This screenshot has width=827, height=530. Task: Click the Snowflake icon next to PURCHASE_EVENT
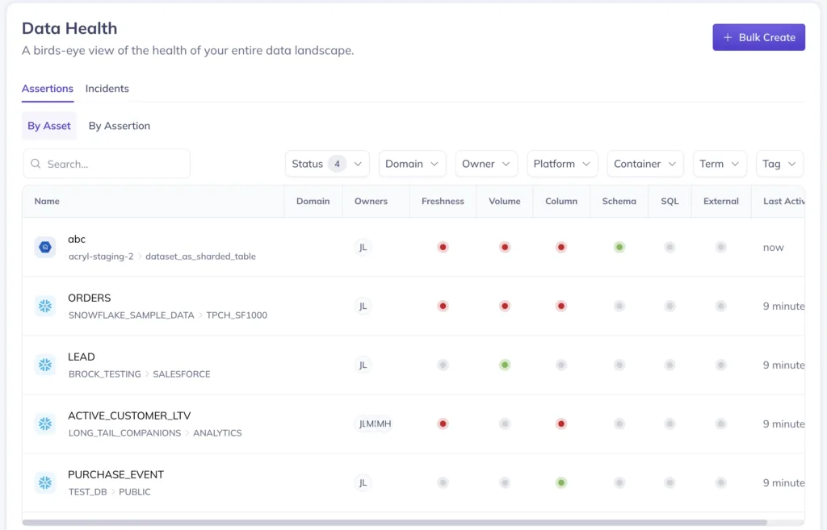(45, 482)
